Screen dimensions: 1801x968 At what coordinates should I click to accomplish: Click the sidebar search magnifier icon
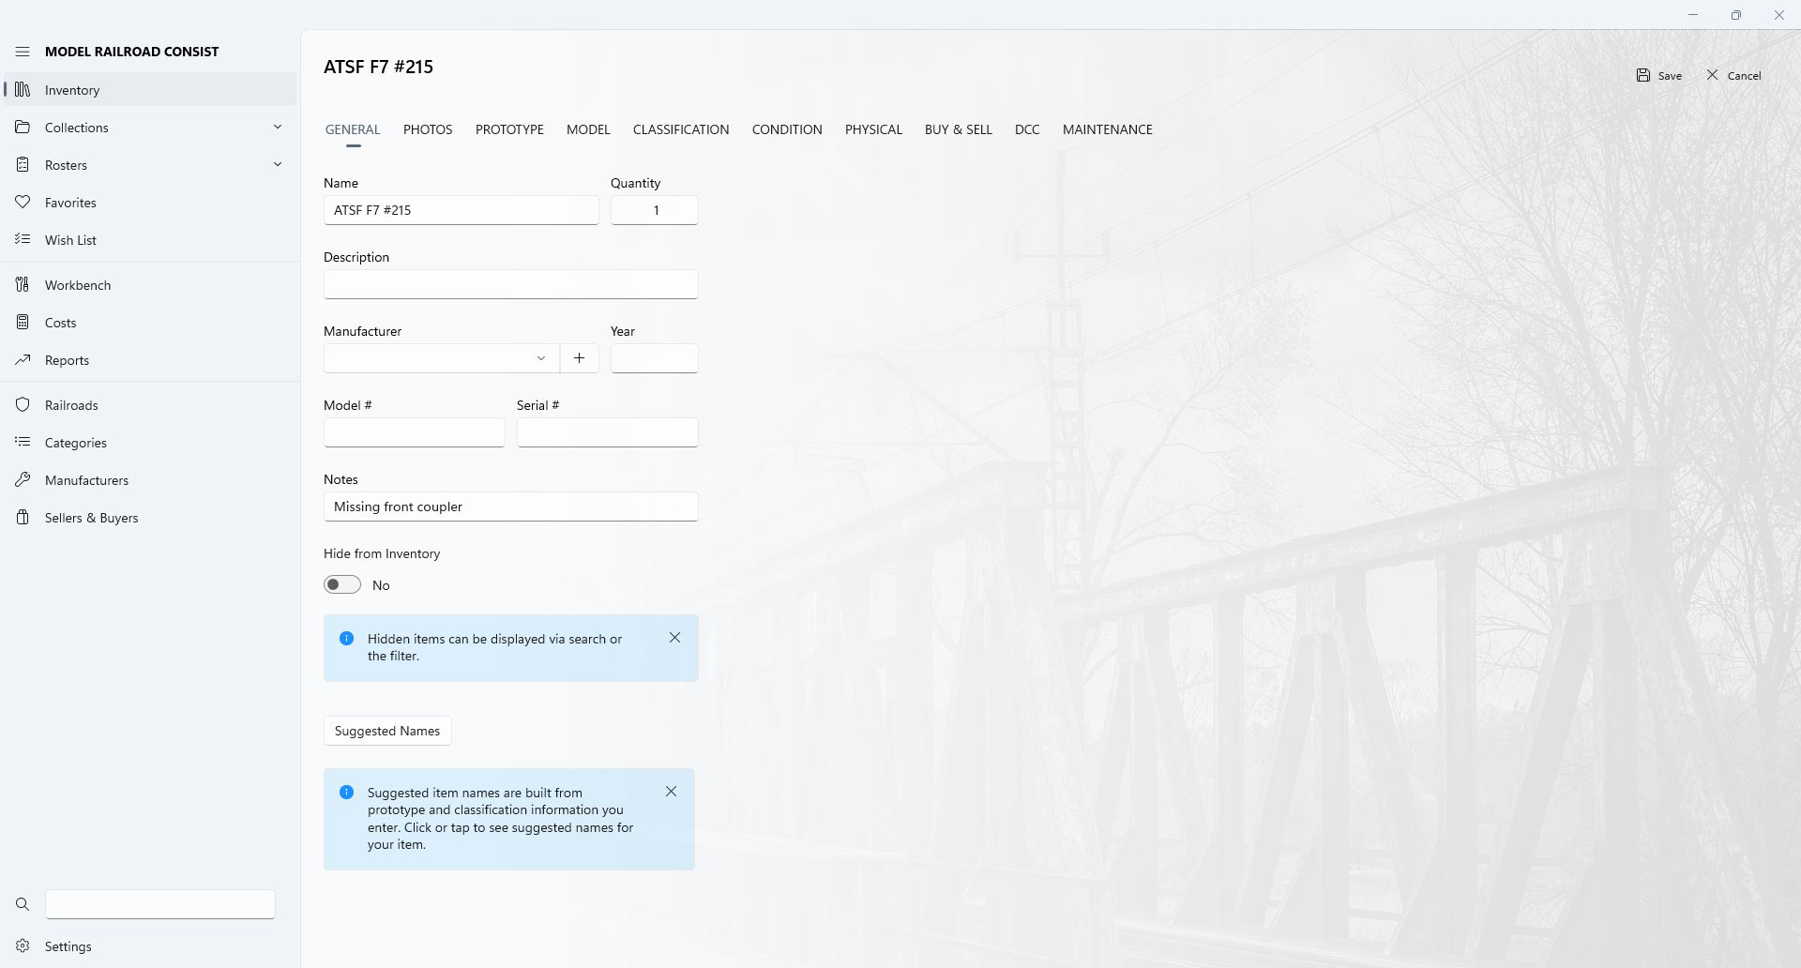[x=23, y=904]
